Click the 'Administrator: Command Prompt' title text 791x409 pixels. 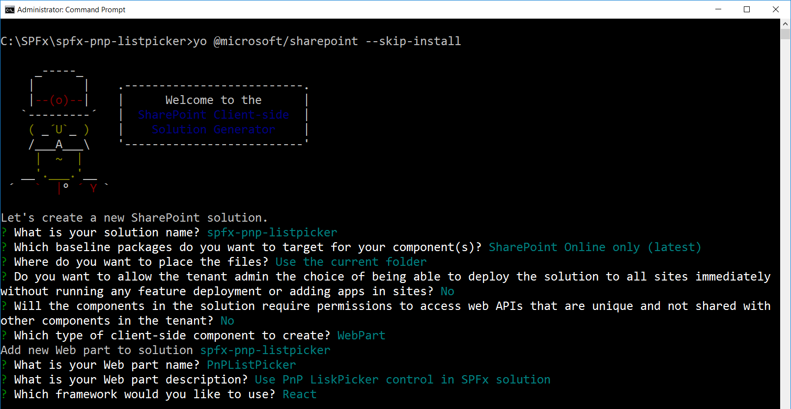[71, 10]
